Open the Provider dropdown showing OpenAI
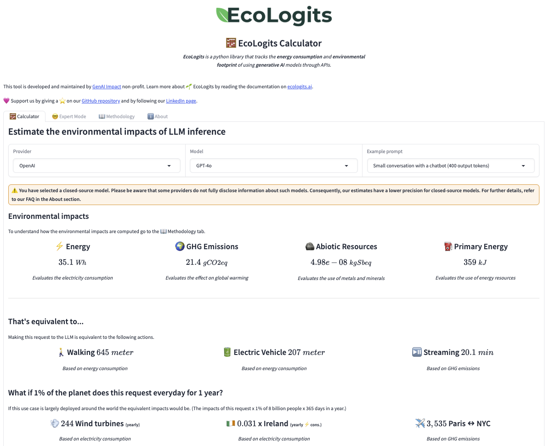 coord(96,166)
